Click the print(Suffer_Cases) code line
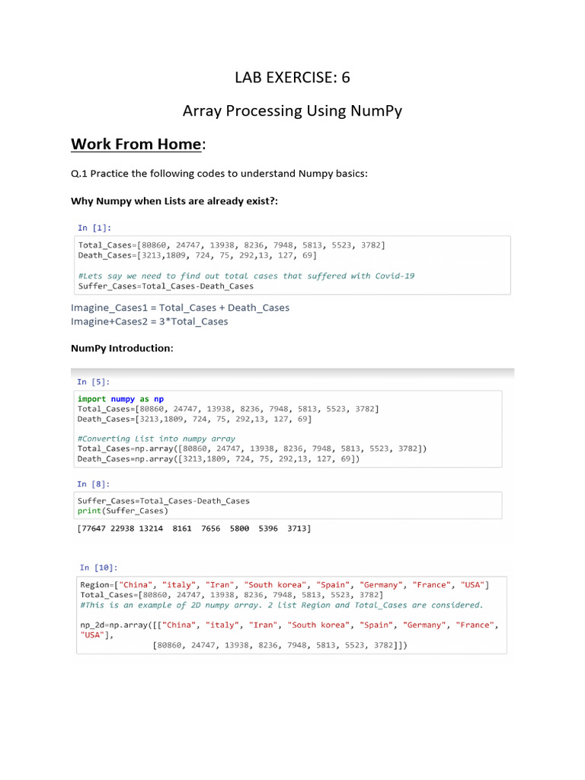585x780 pixels. coord(123,510)
